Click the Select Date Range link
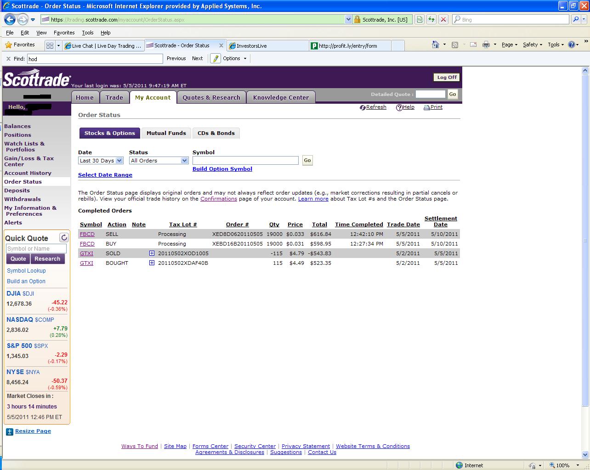 (105, 175)
